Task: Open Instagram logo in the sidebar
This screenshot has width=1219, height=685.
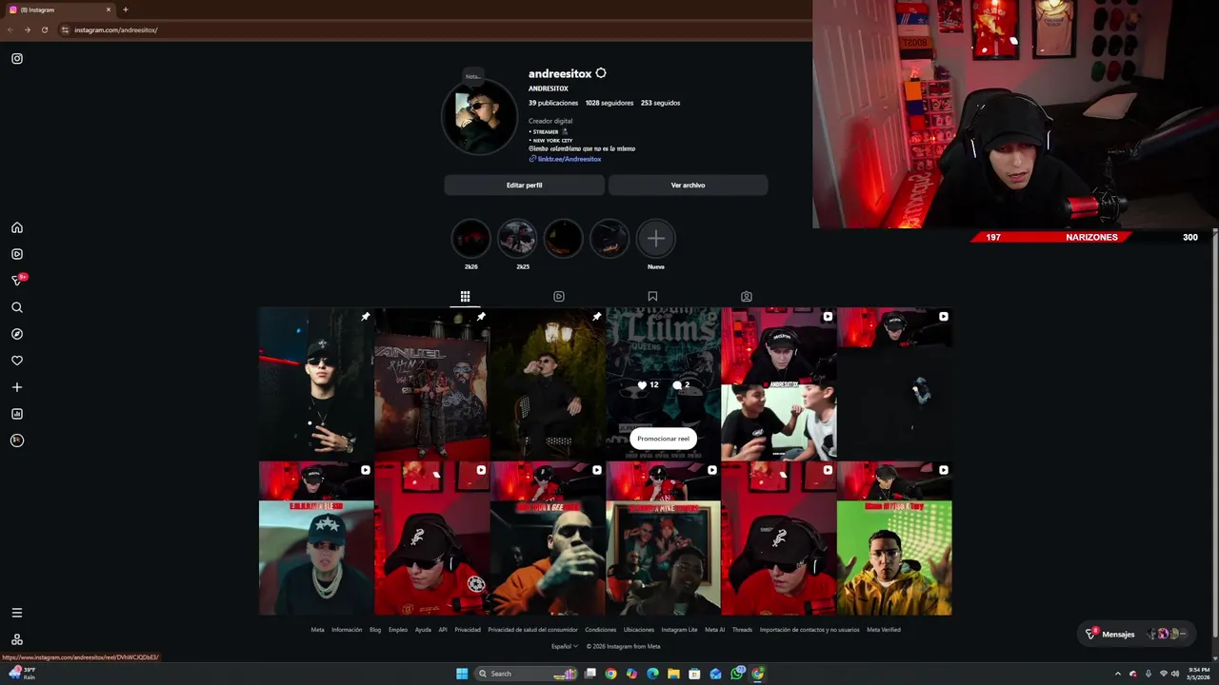Action: click(17, 59)
